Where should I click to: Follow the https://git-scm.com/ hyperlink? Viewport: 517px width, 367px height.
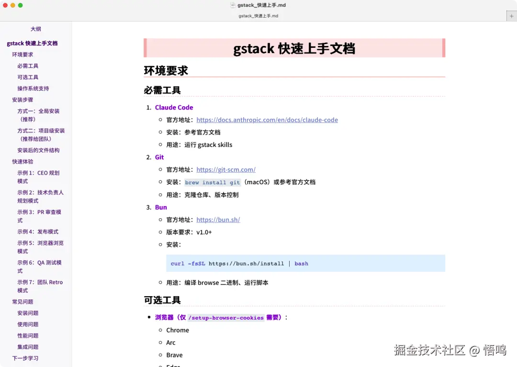(x=225, y=169)
